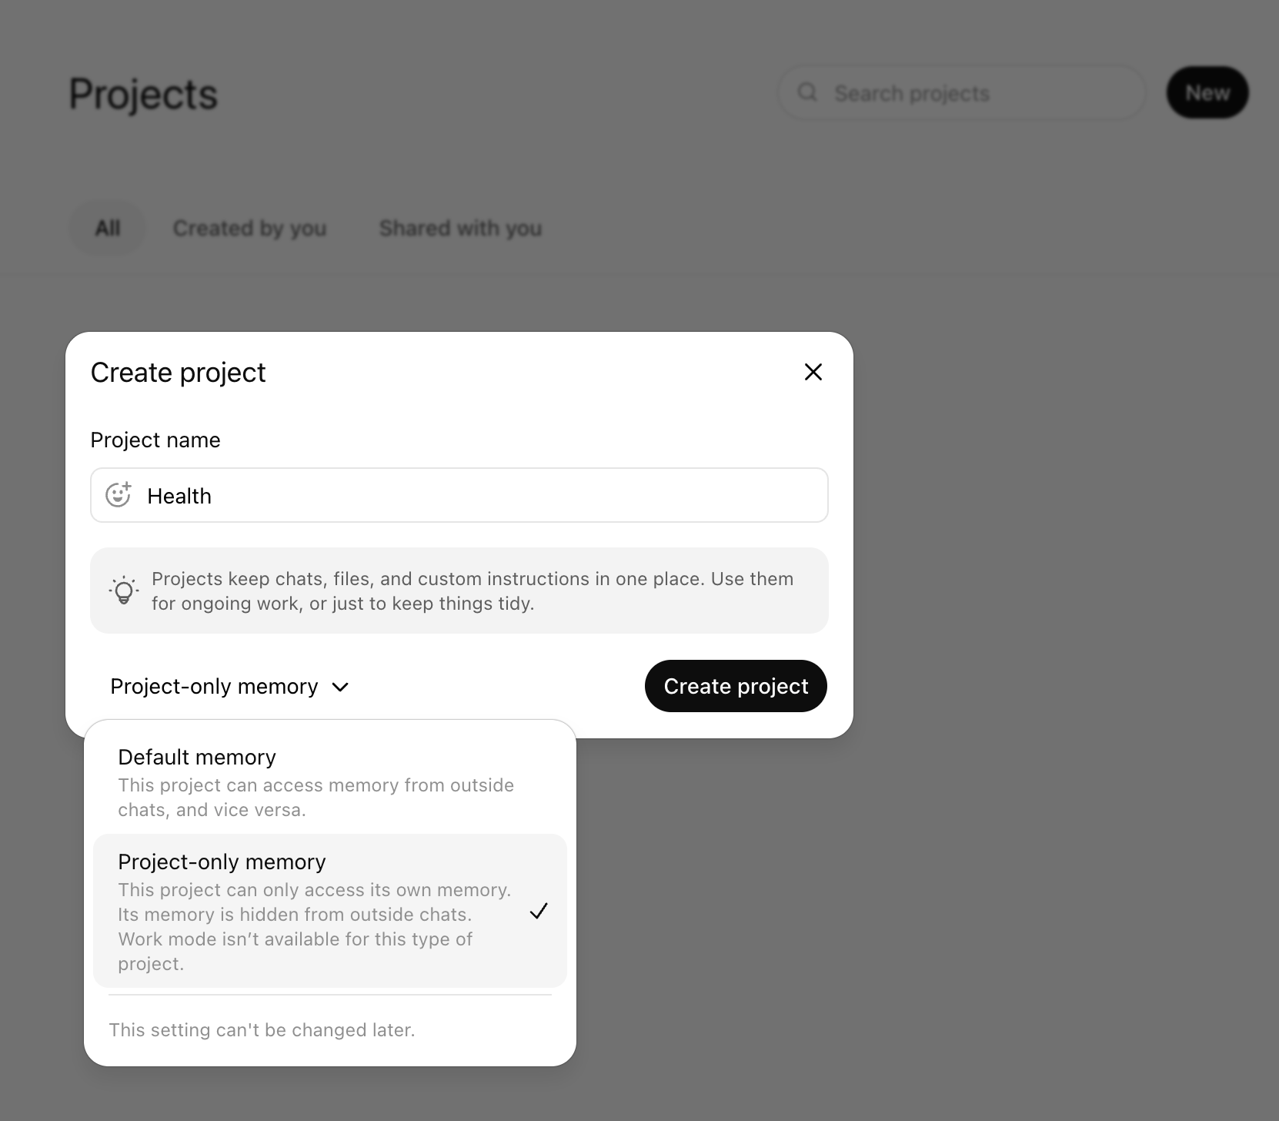
Task: Click the Default memory description text
Action: point(316,798)
